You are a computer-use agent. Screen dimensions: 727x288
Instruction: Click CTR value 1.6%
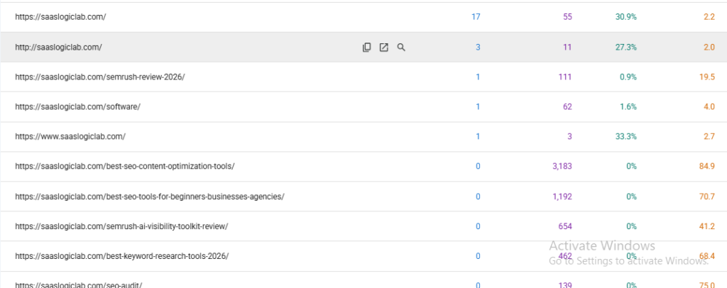click(628, 106)
